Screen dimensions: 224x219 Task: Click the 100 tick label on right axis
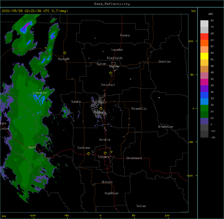pos(191,41)
